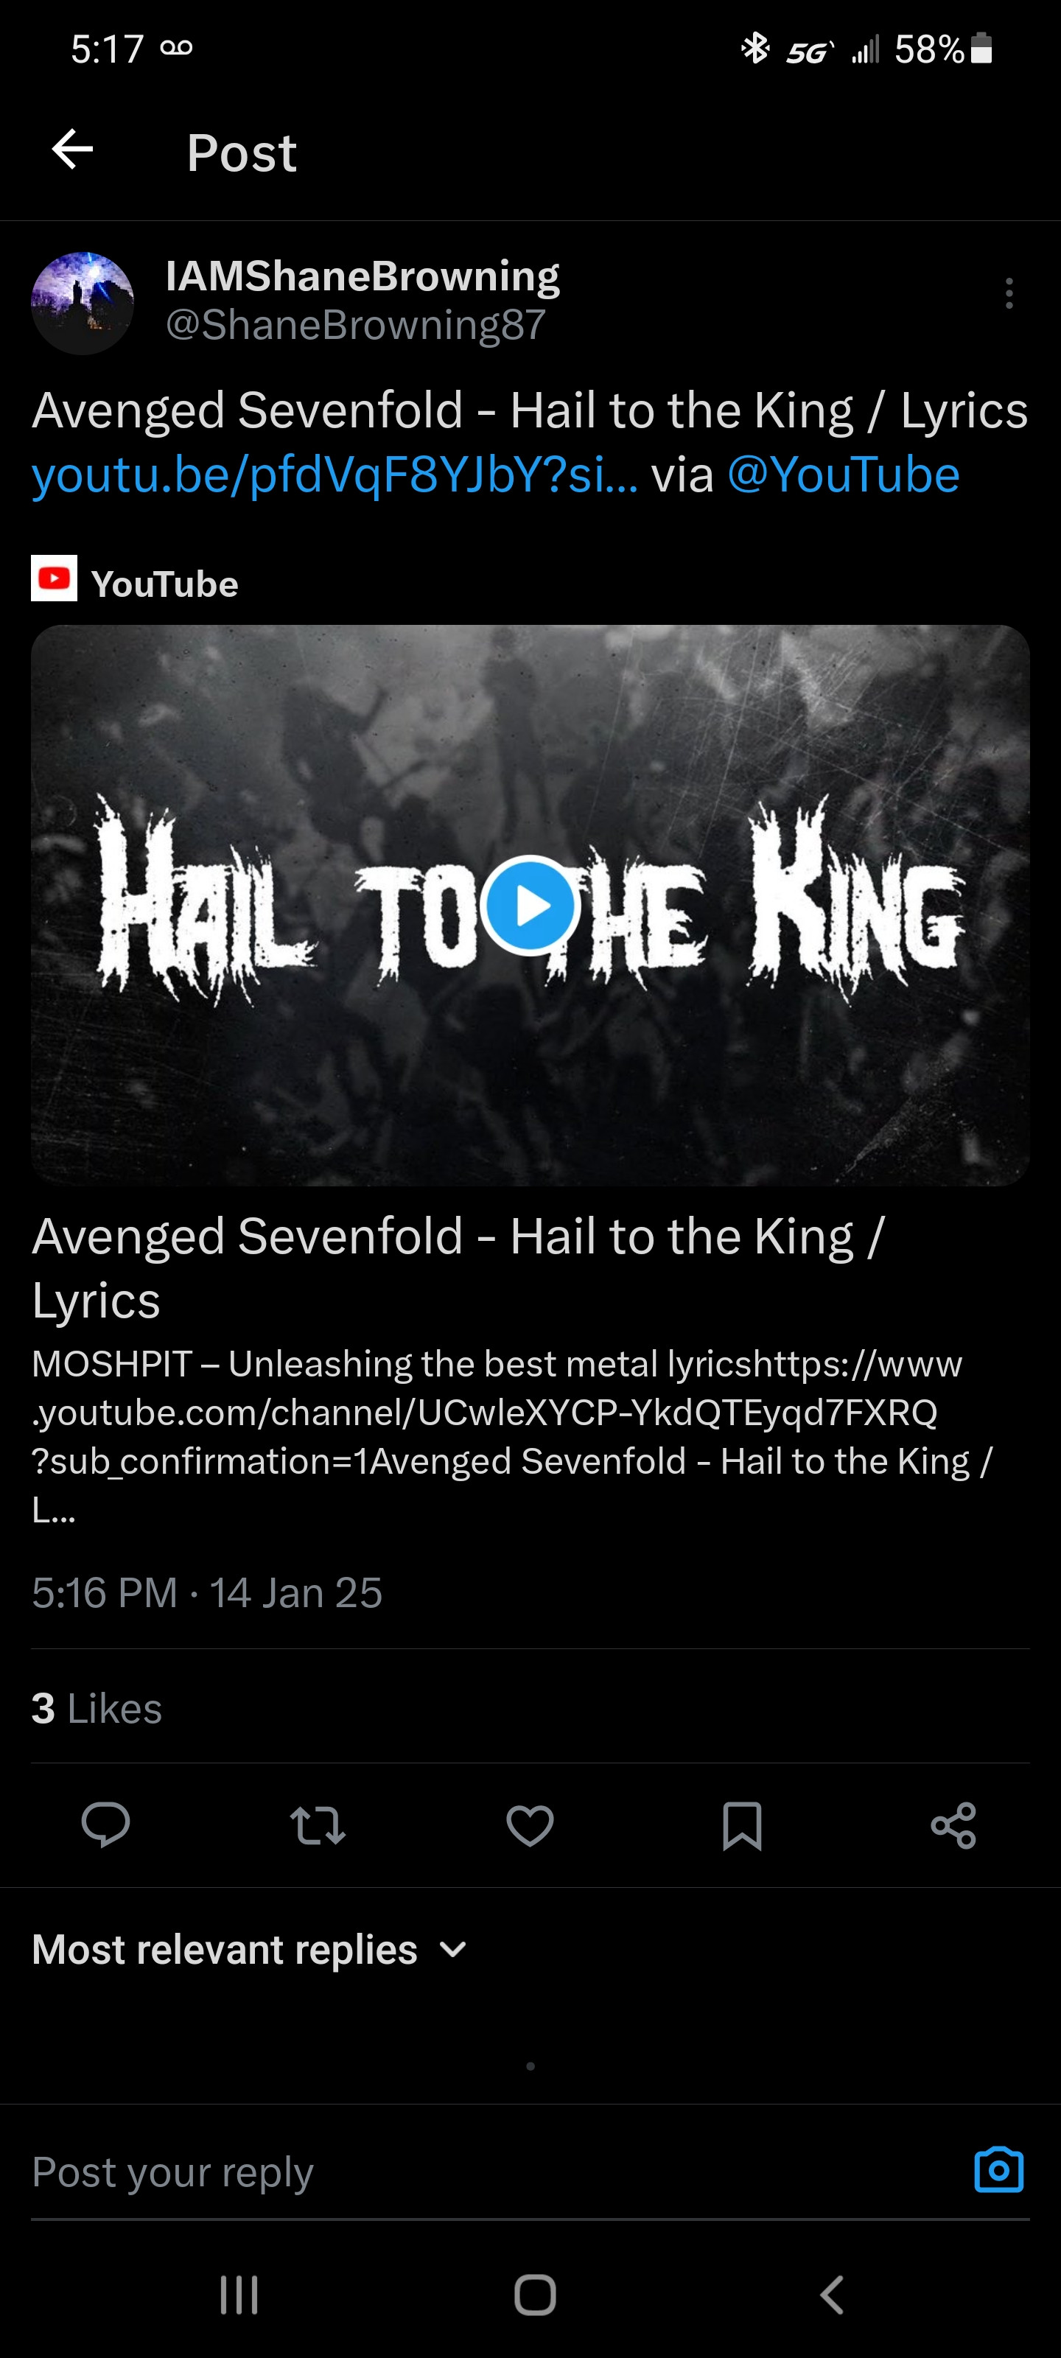Tap Android home button
This screenshot has width=1061, height=2358.
click(x=535, y=2295)
